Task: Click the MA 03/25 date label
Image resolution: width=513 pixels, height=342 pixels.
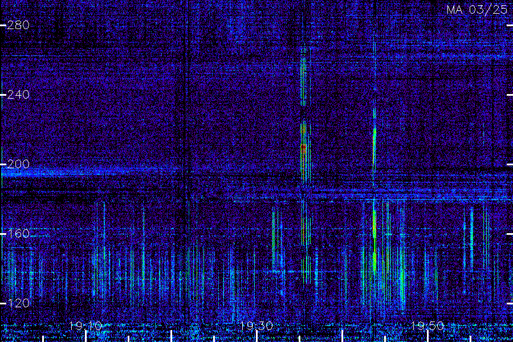Action: (x=477, y=10)
